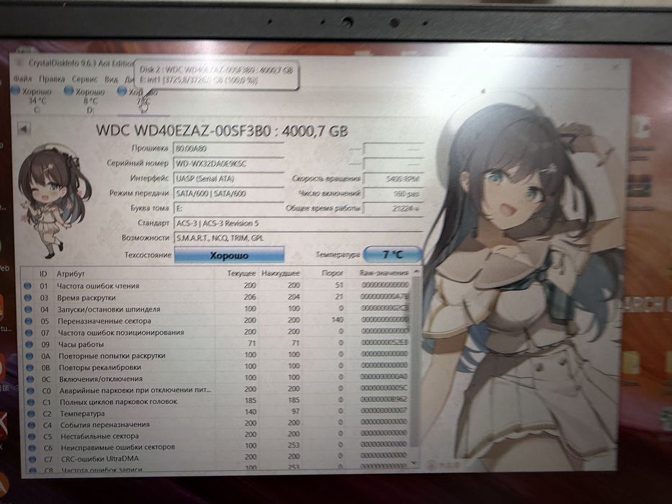Click status circle of attribute 05 row
This screenshot has height=504, width=672.
tap(29, 320)
